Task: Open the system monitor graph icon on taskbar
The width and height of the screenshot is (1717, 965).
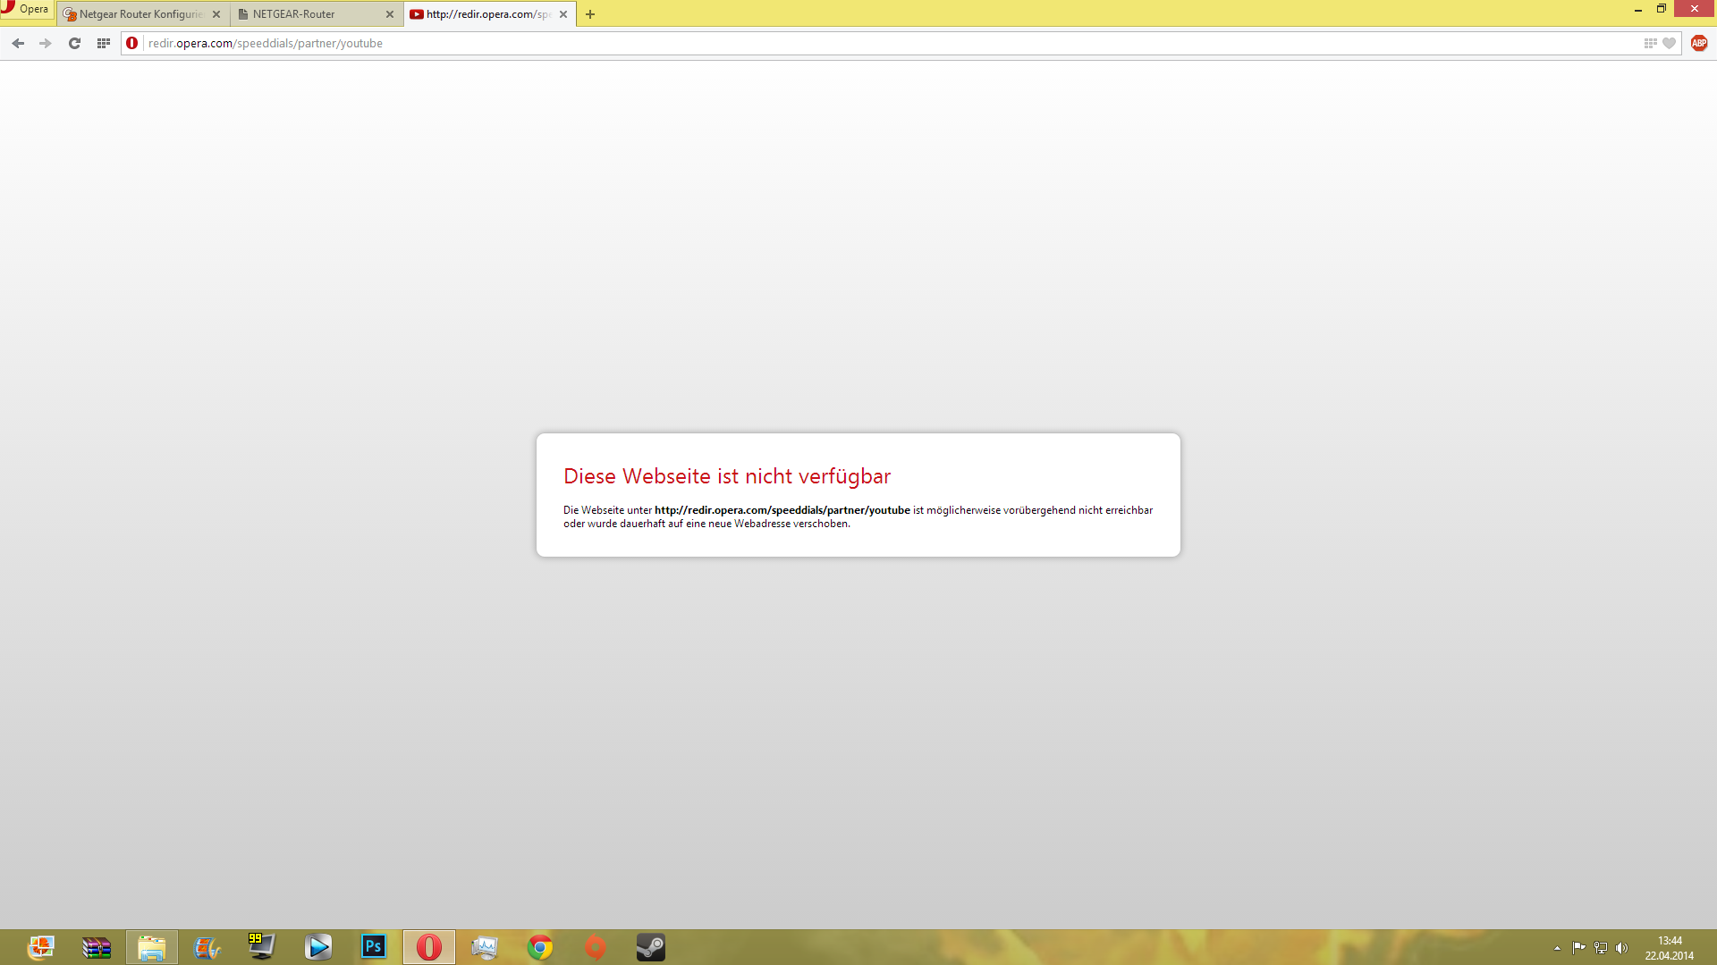Action: tap(485, 947)
